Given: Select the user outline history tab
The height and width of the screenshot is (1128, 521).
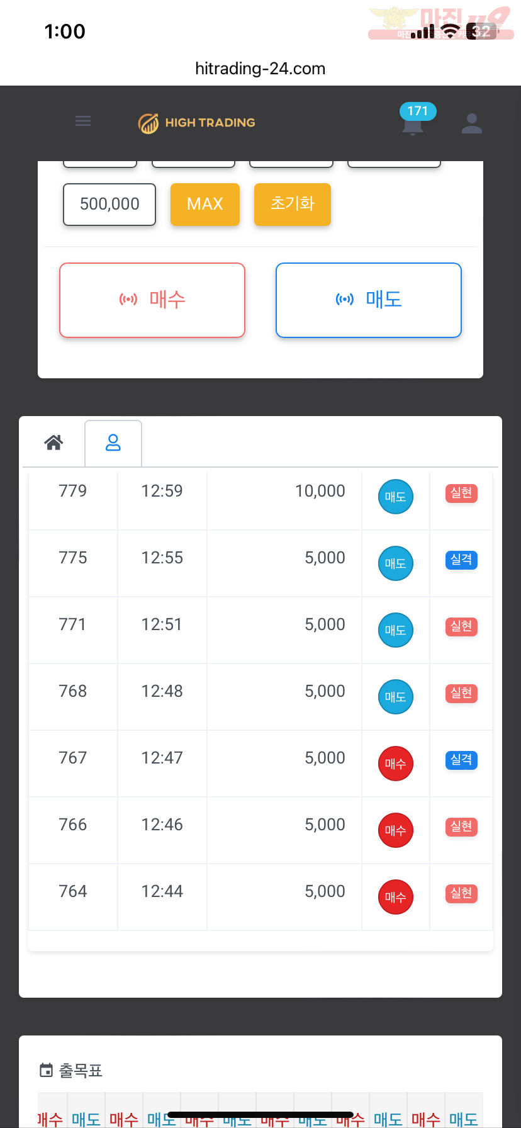Looking at the screenshot, I should coord(113,443).
